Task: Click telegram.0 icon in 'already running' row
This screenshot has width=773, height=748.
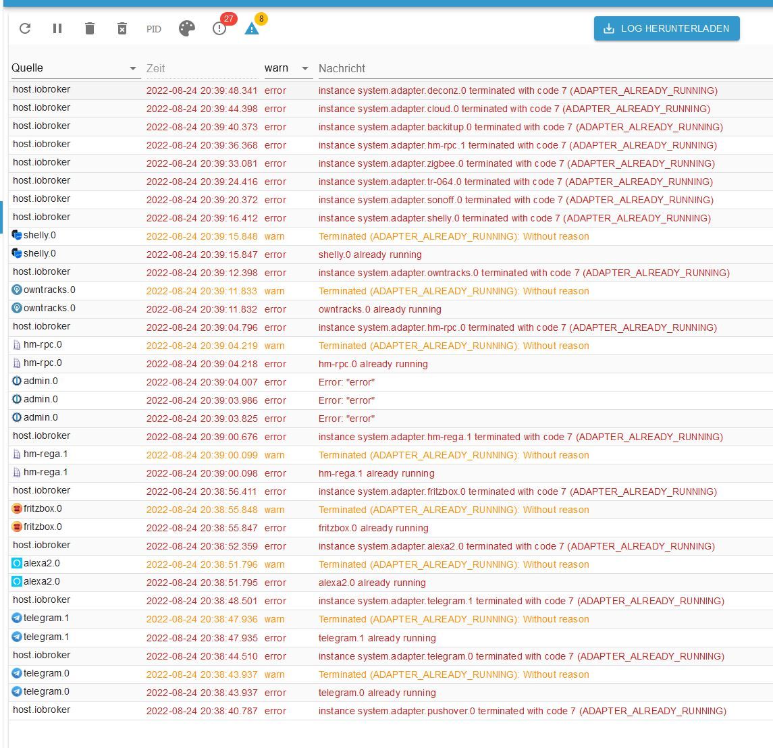Action: pos(17,691)
